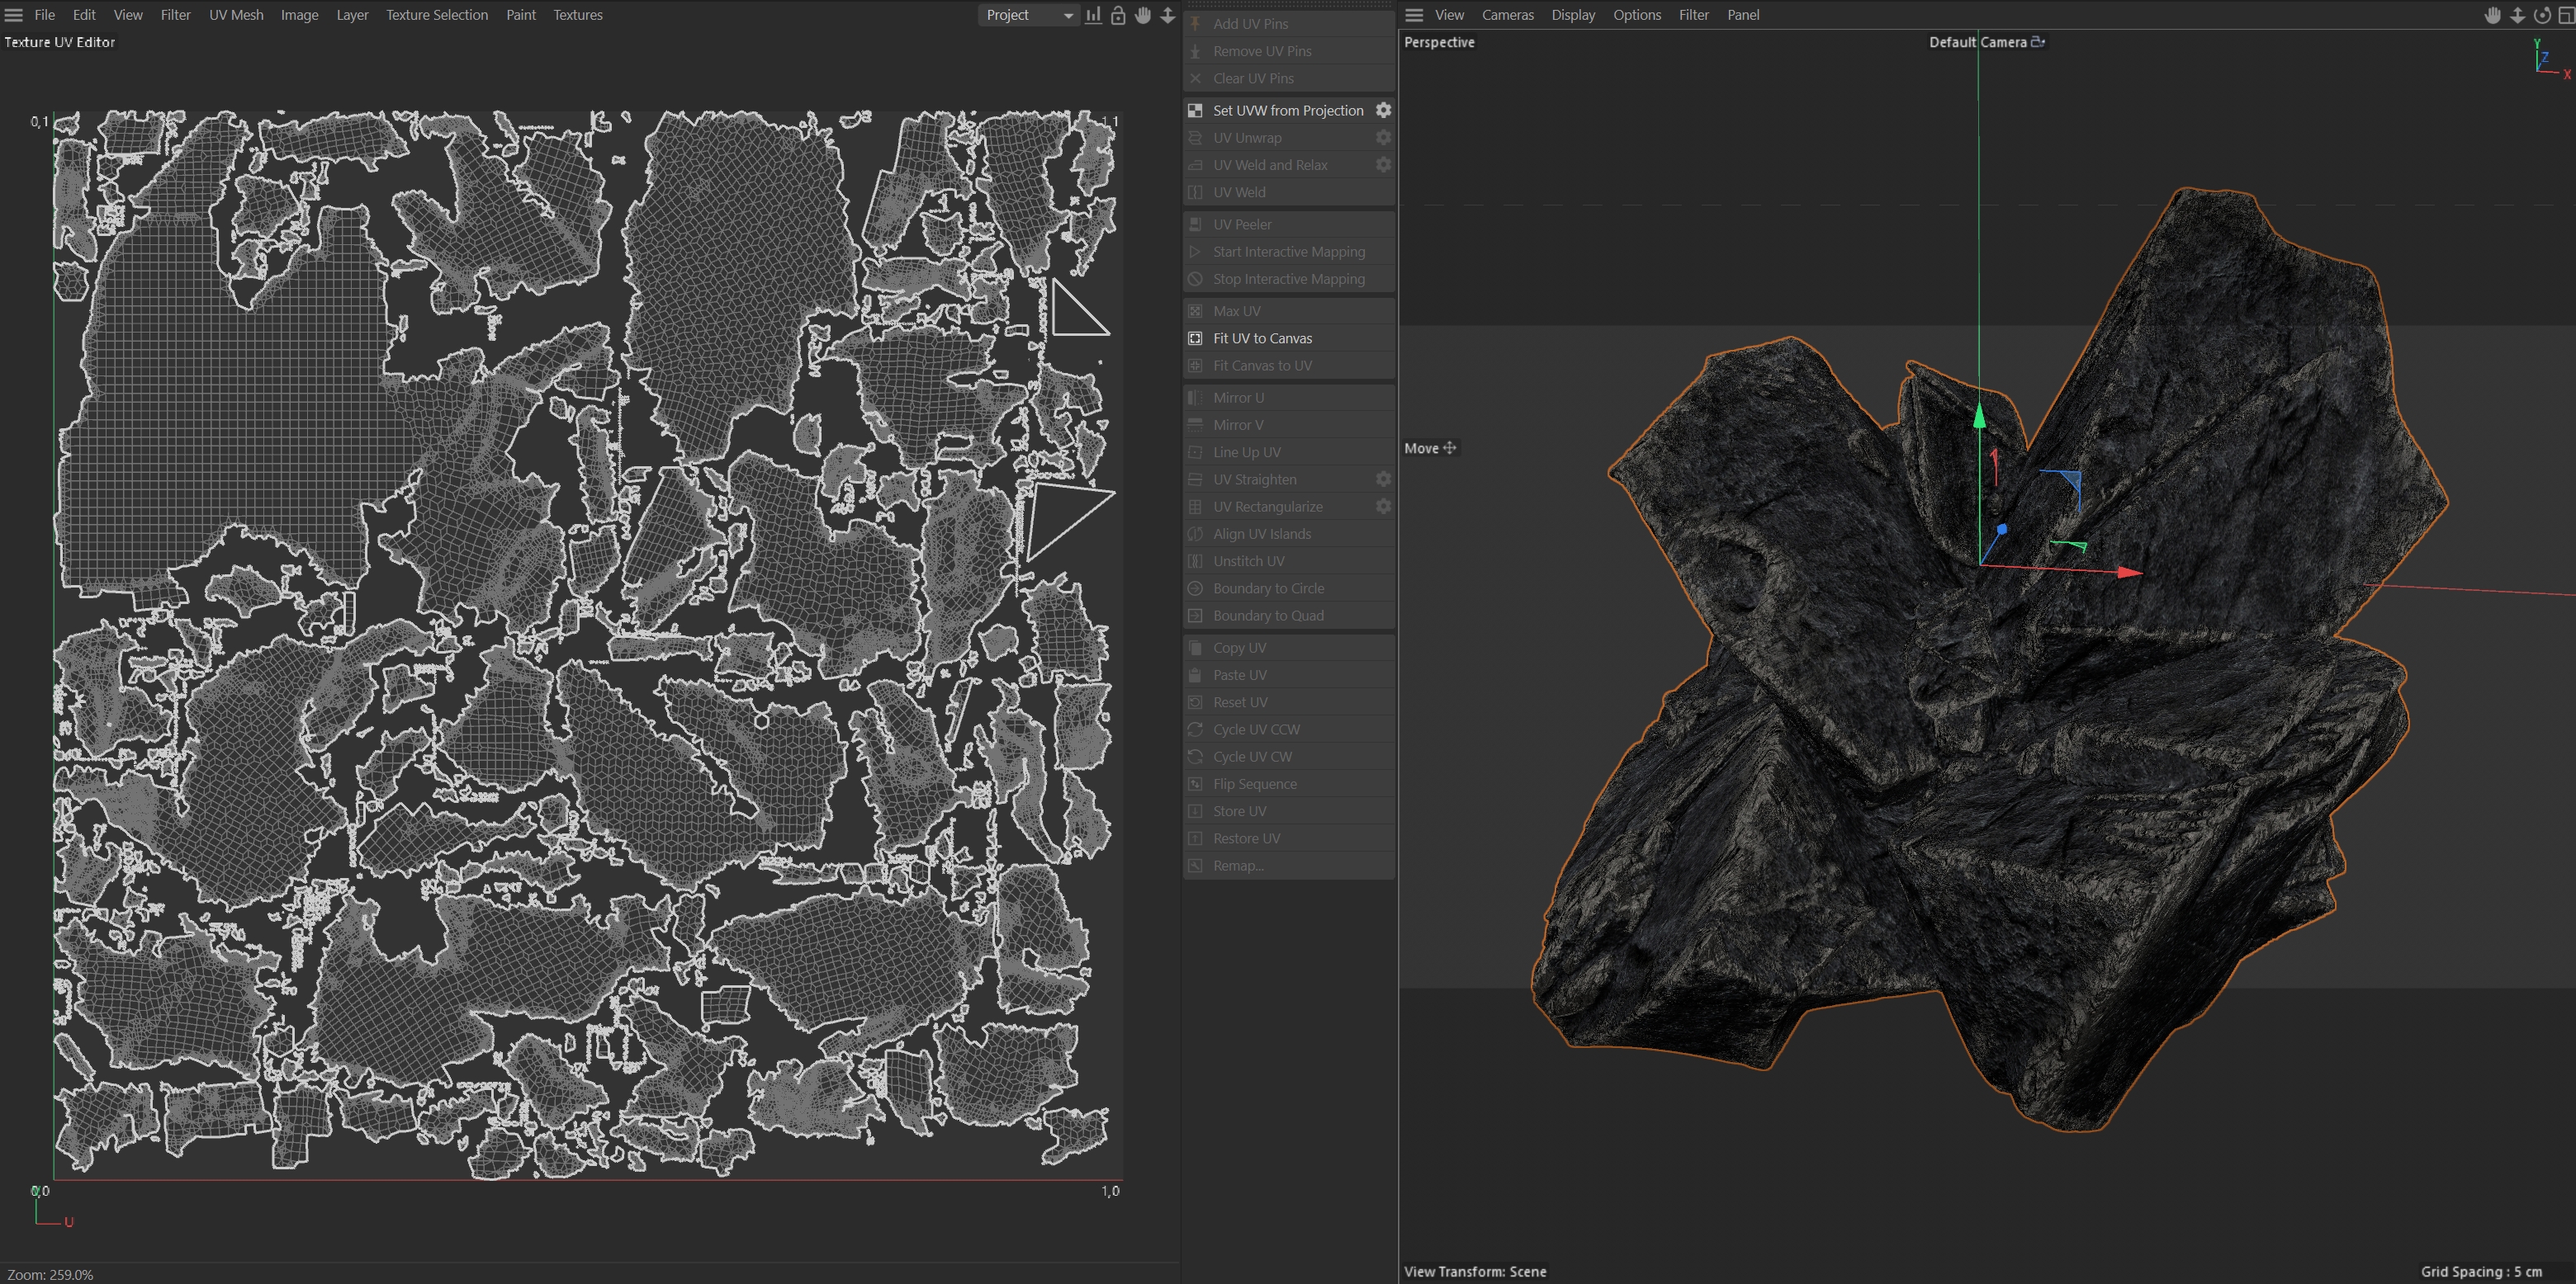Click the zoom arrows icon in 3D viewport header
This screenshot has width=2576, height=1284.
point(2517,15)
